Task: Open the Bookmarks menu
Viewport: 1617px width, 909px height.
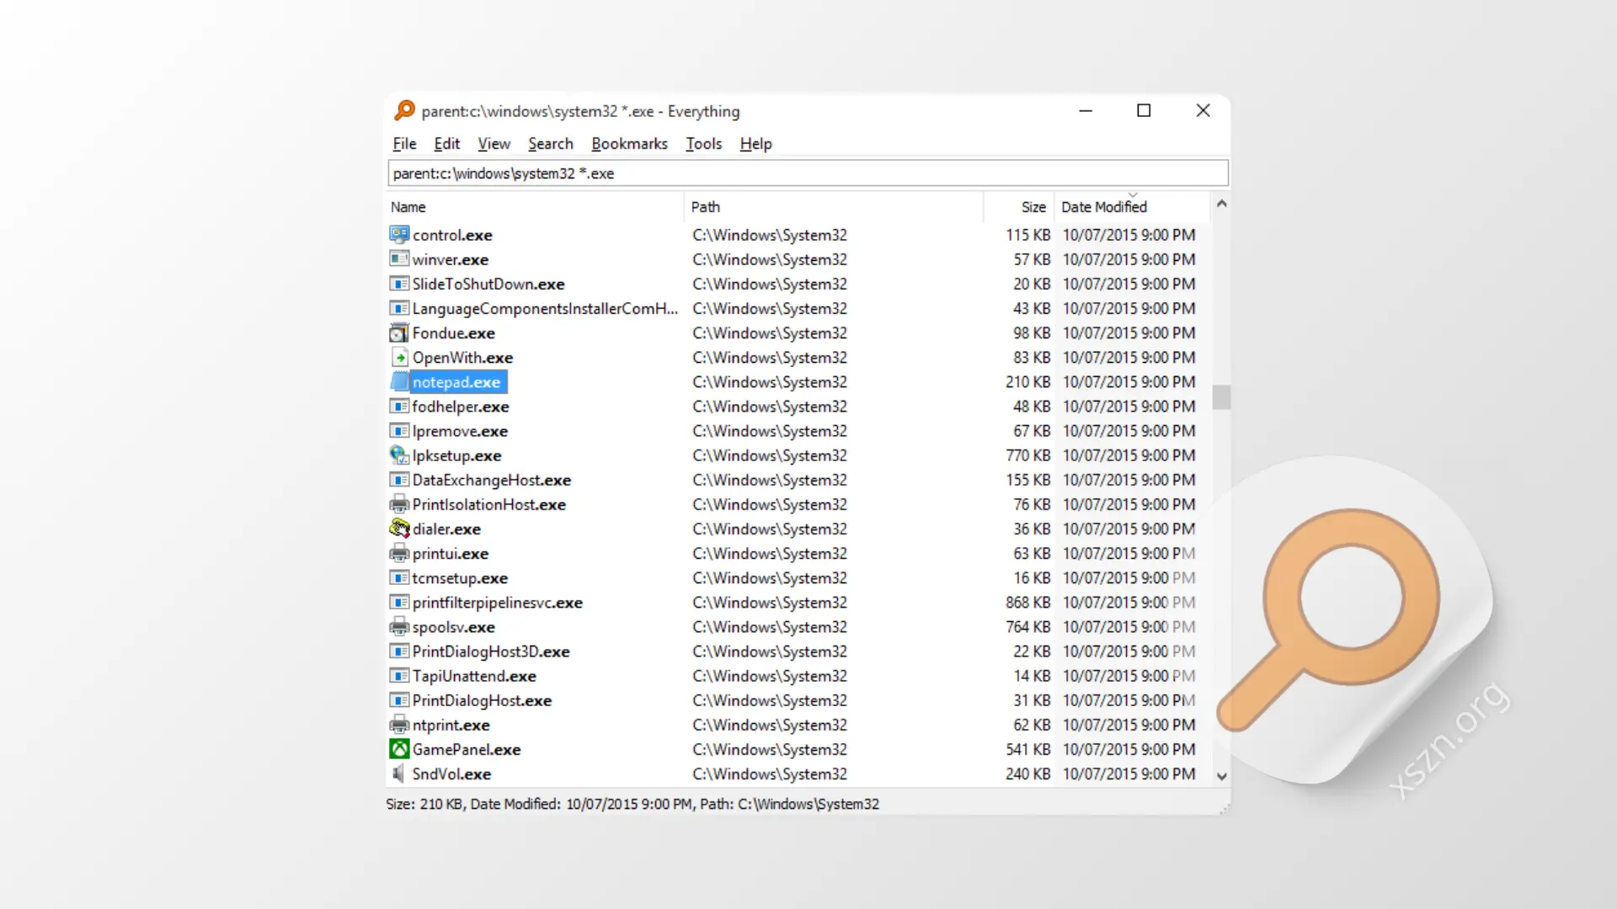Action: [629, 144]
